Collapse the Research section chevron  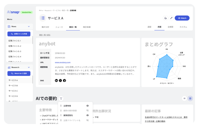(x=29, y=67)
